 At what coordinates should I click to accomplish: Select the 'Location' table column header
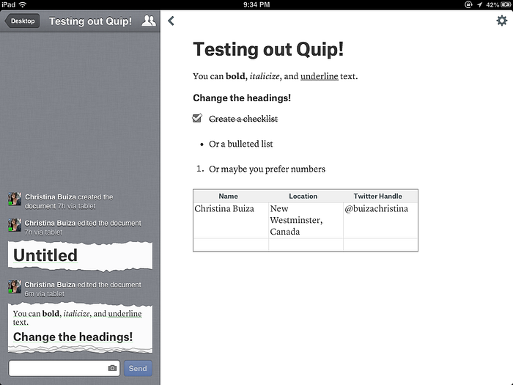303,196
